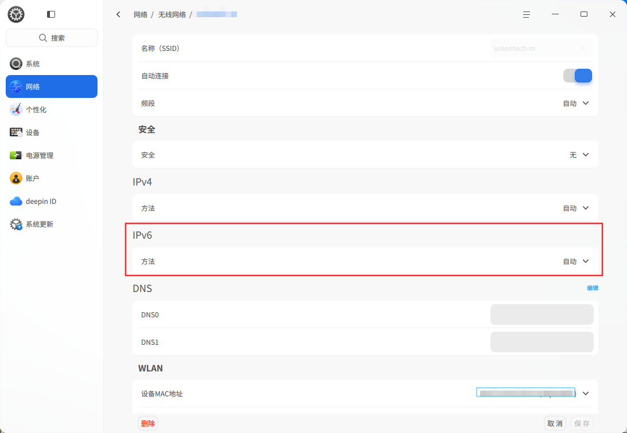Open Devices settings icon
The width and height of the screenshot is (627, 433).
[16, 132]
